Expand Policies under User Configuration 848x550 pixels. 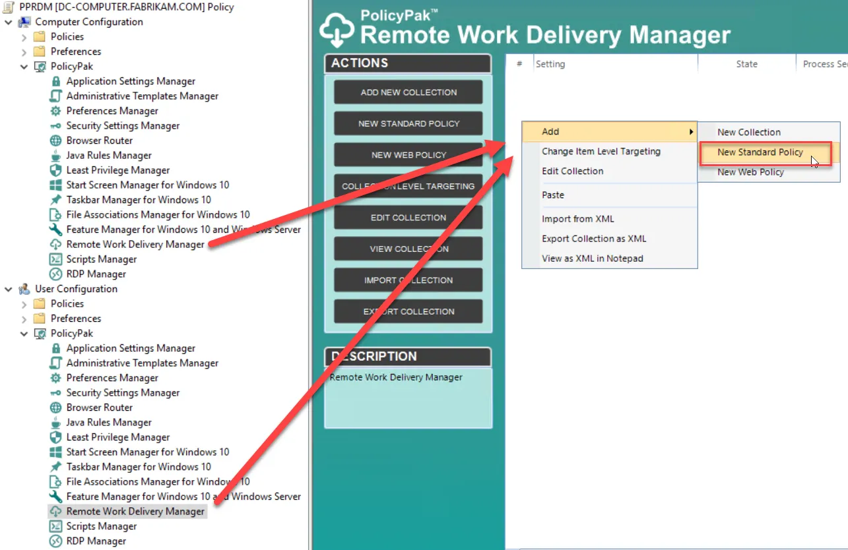[x=24, y=304]
